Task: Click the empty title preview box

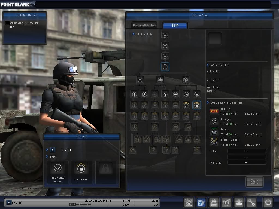Action: click(215, 38)
